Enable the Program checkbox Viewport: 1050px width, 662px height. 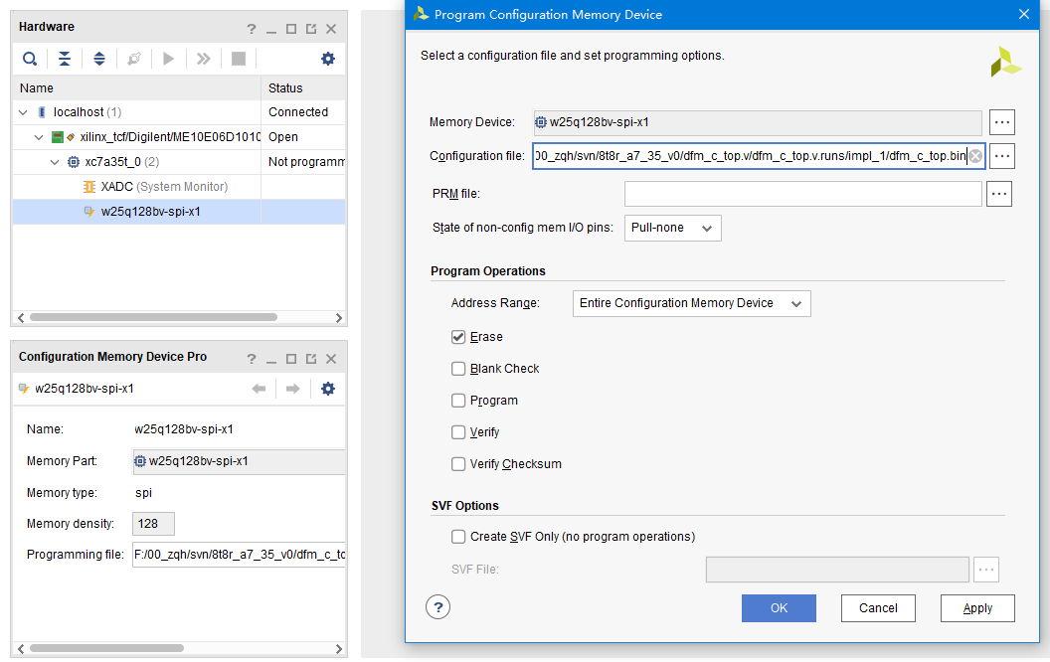point(458,401)
